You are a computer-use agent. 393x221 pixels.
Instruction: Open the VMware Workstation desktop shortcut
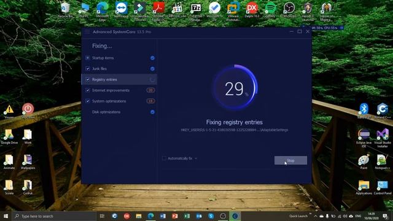[x=233, y=12]
